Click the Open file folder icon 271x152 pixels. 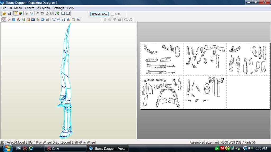(4, 13)
